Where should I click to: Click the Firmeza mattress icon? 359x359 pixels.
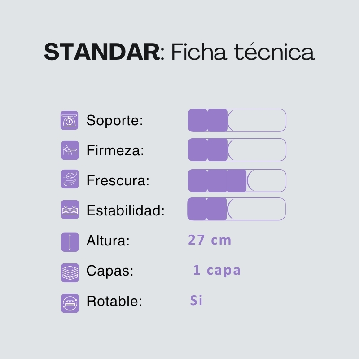70,150
